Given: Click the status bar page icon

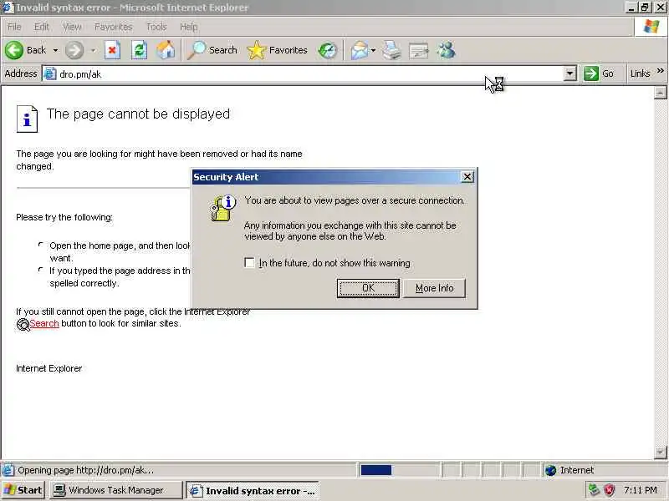Looking at the screenshot, I should point(8,470).
